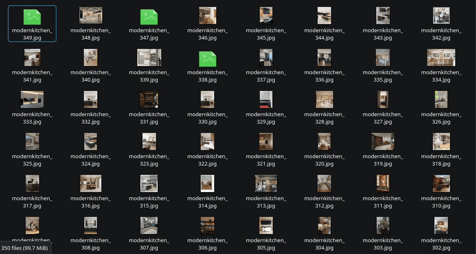Select the modernkitchen_317.jpg thumbnail
Viewport: 476px width, 254px height.
[x=32, y=183]
